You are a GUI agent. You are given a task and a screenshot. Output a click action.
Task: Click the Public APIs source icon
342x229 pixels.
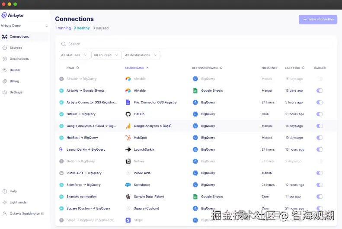pos(128,173)
